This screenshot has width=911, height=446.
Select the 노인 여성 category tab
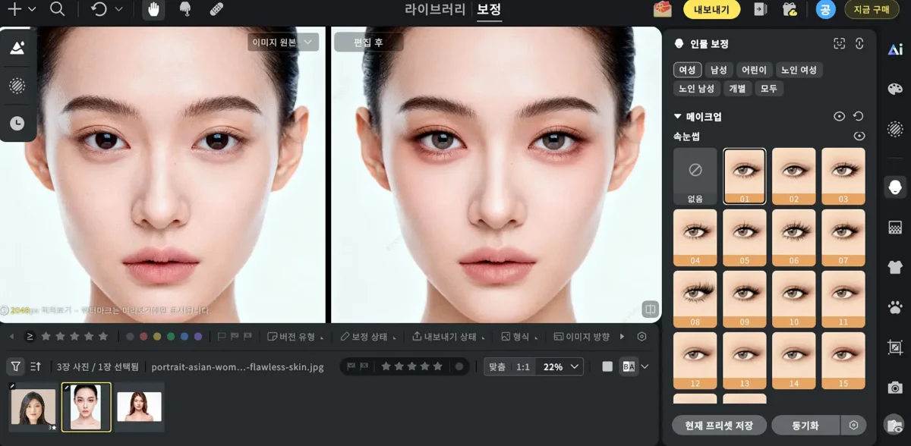799,70
